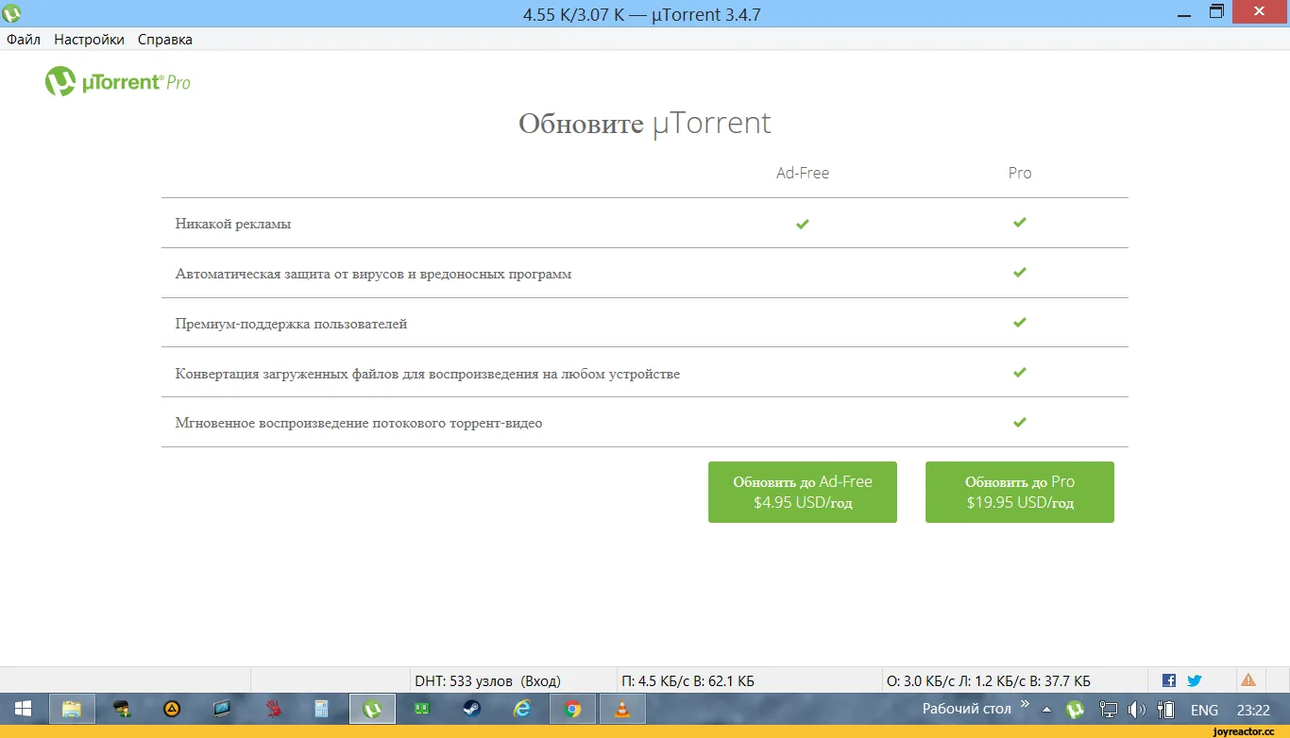Image resolution: width=1290 pixels, height=738 pixels.
Task: Click the Pro checkmark for Конвертация row
Action: point(1020,372)
